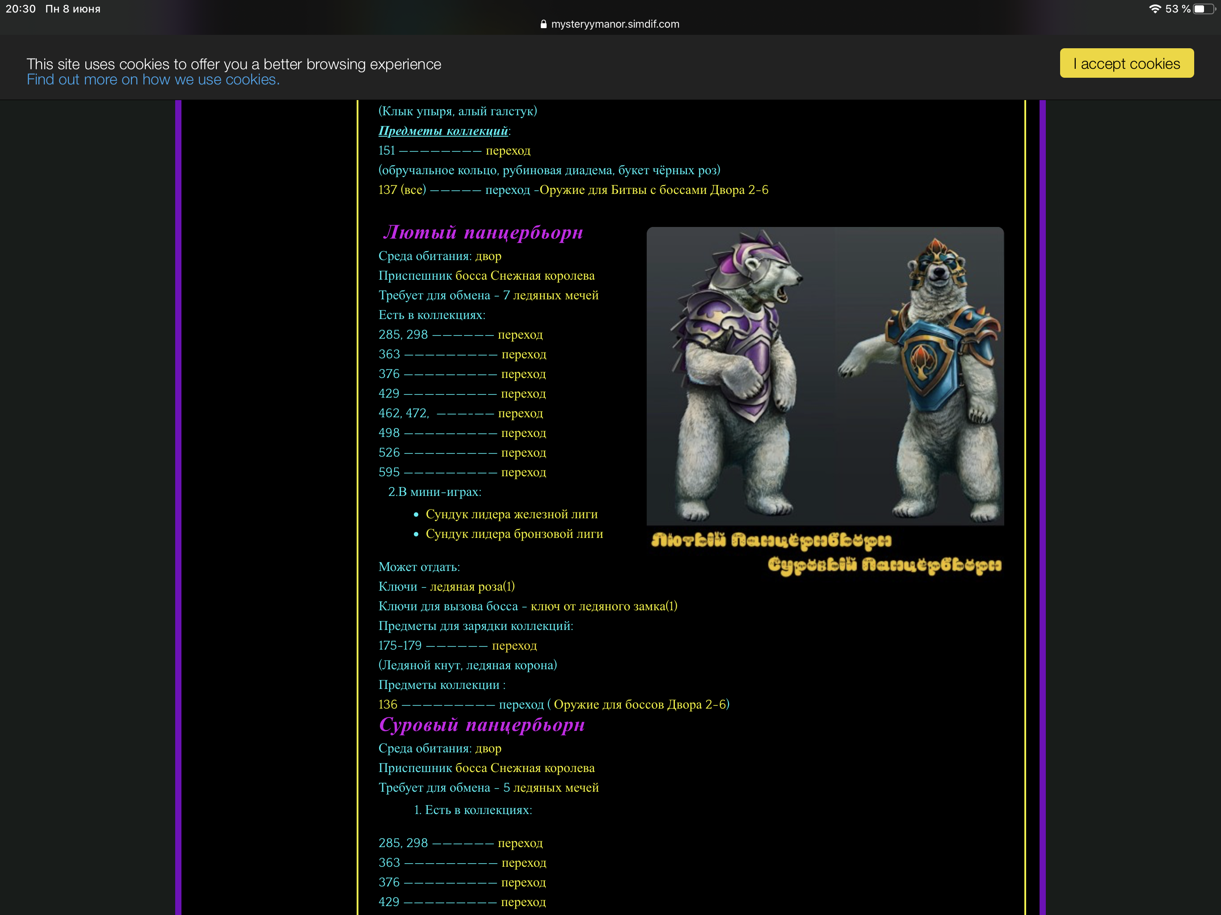Click the yellow 'Суровый панцербьорн' image caption
This screenshot has height=915, width=1221.
884,565
